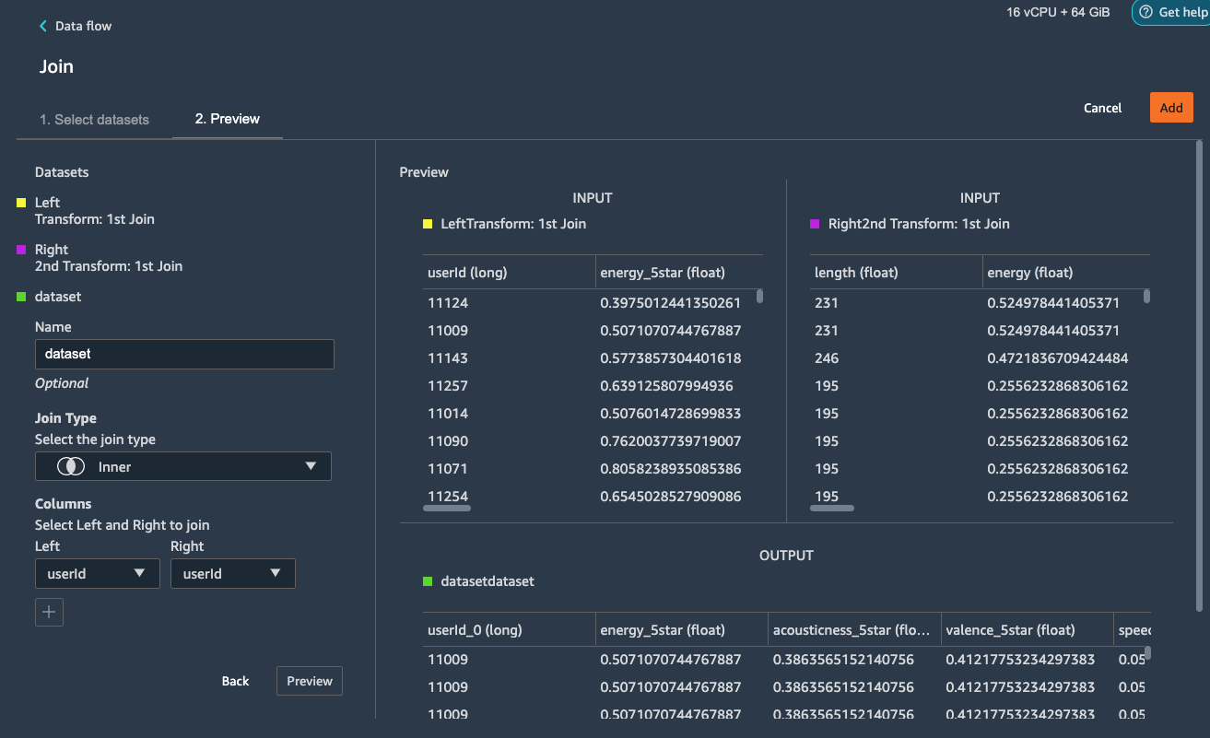The width and height of the screenshot is (1210, 738).
Task: Click the right input table vertical scrollbar
Action: pos(1146,297)
